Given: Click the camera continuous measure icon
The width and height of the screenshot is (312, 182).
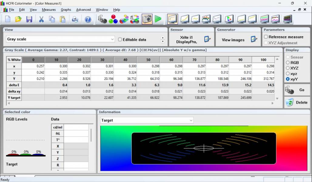Looking at the screenshot, I should coord(147,19).
